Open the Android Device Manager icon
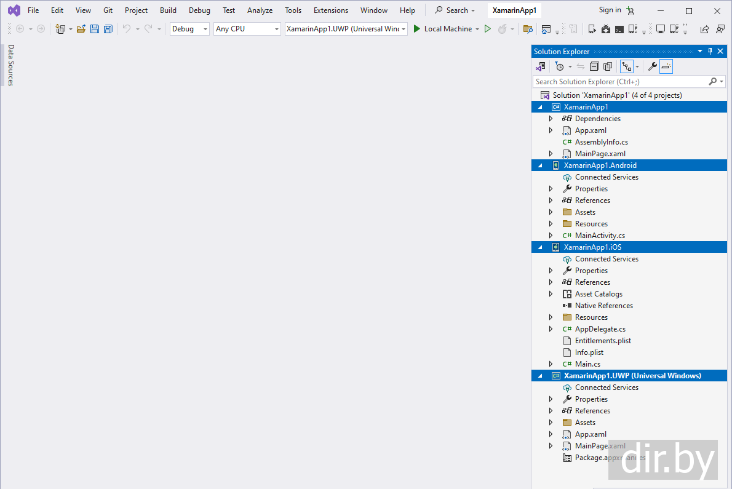 click(x=592, y=29)
